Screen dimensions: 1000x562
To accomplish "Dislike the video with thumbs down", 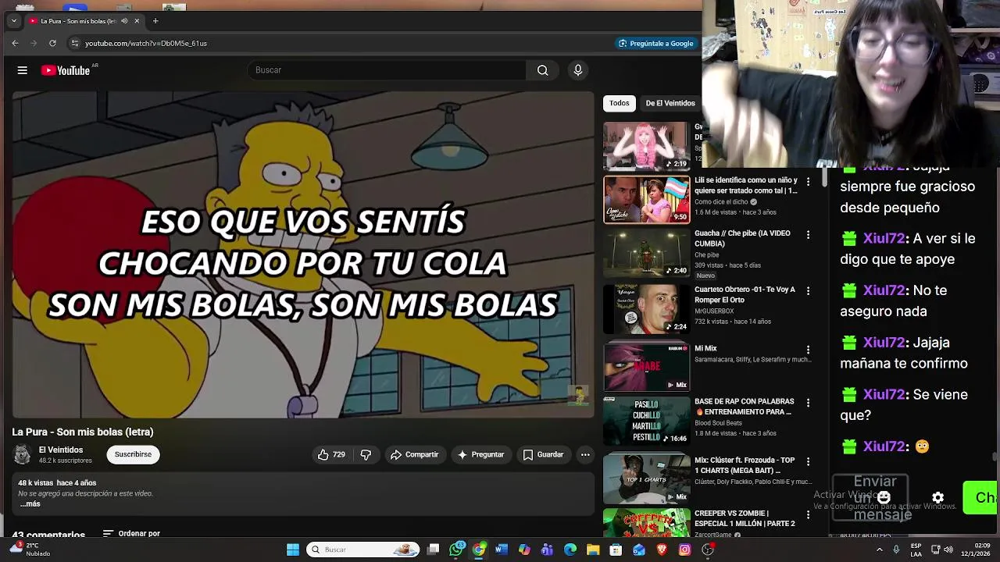I will (x=366, y=454).
